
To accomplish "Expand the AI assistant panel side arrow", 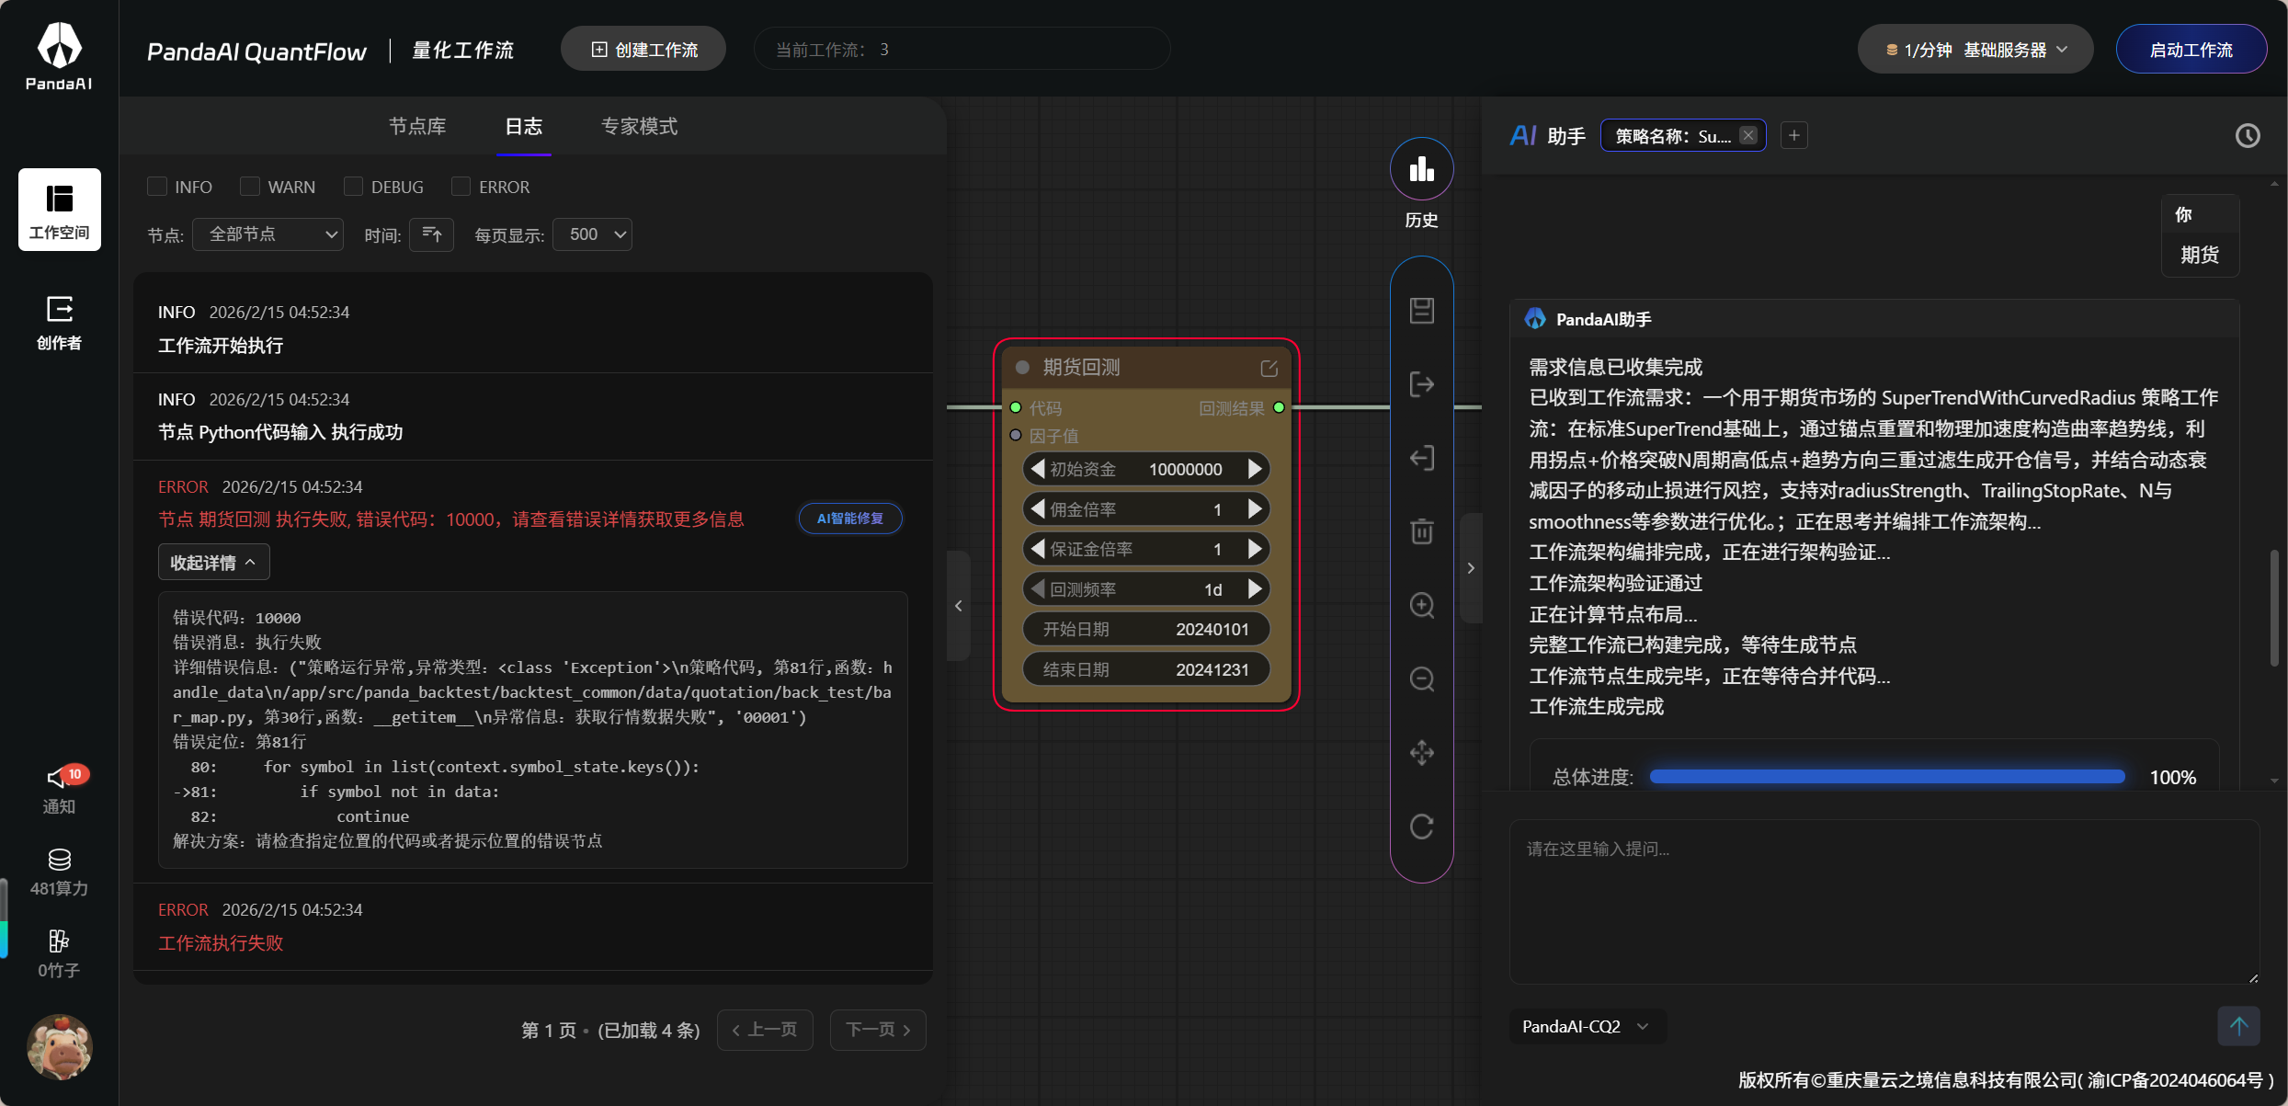I will coord(1471,568).
